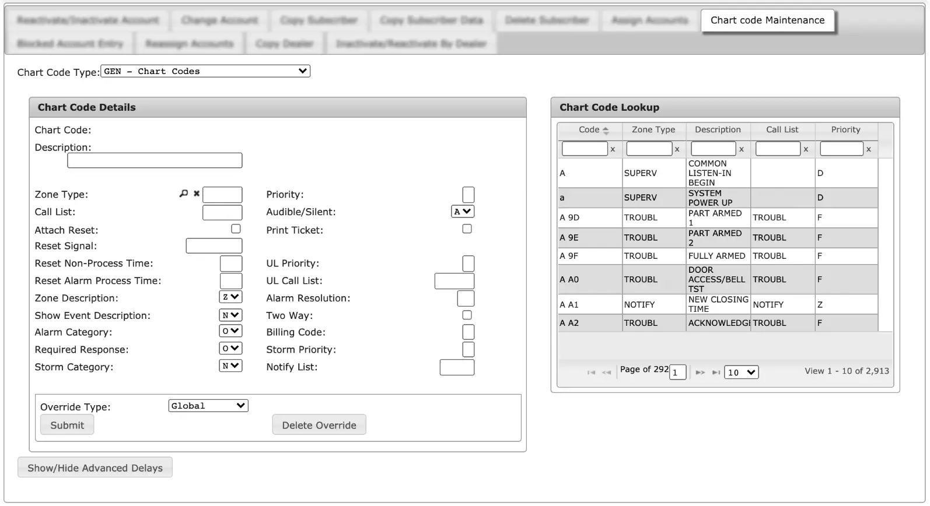930x506 pixels.
Task: Select the Chart code Maintenance tab
Action: click(767, 20)
